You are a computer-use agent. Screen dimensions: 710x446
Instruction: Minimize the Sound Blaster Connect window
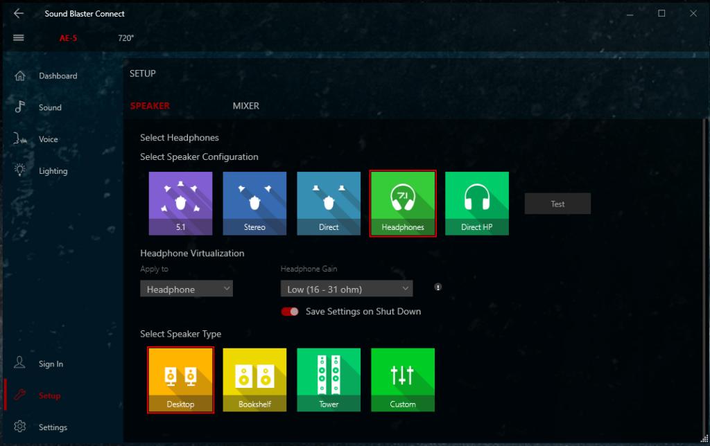click(x=630, y=14)
